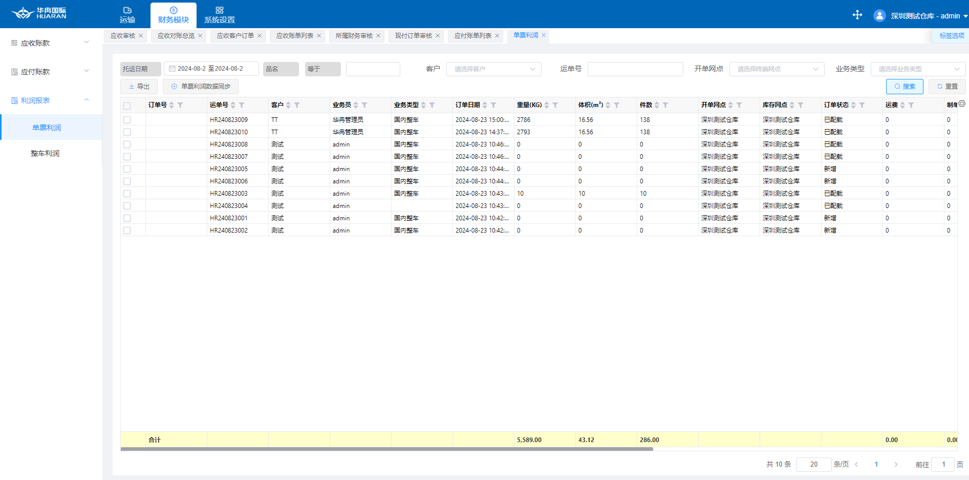Click the fullscreen move icon in header
The image size is (969, 480).
(857, 15)
